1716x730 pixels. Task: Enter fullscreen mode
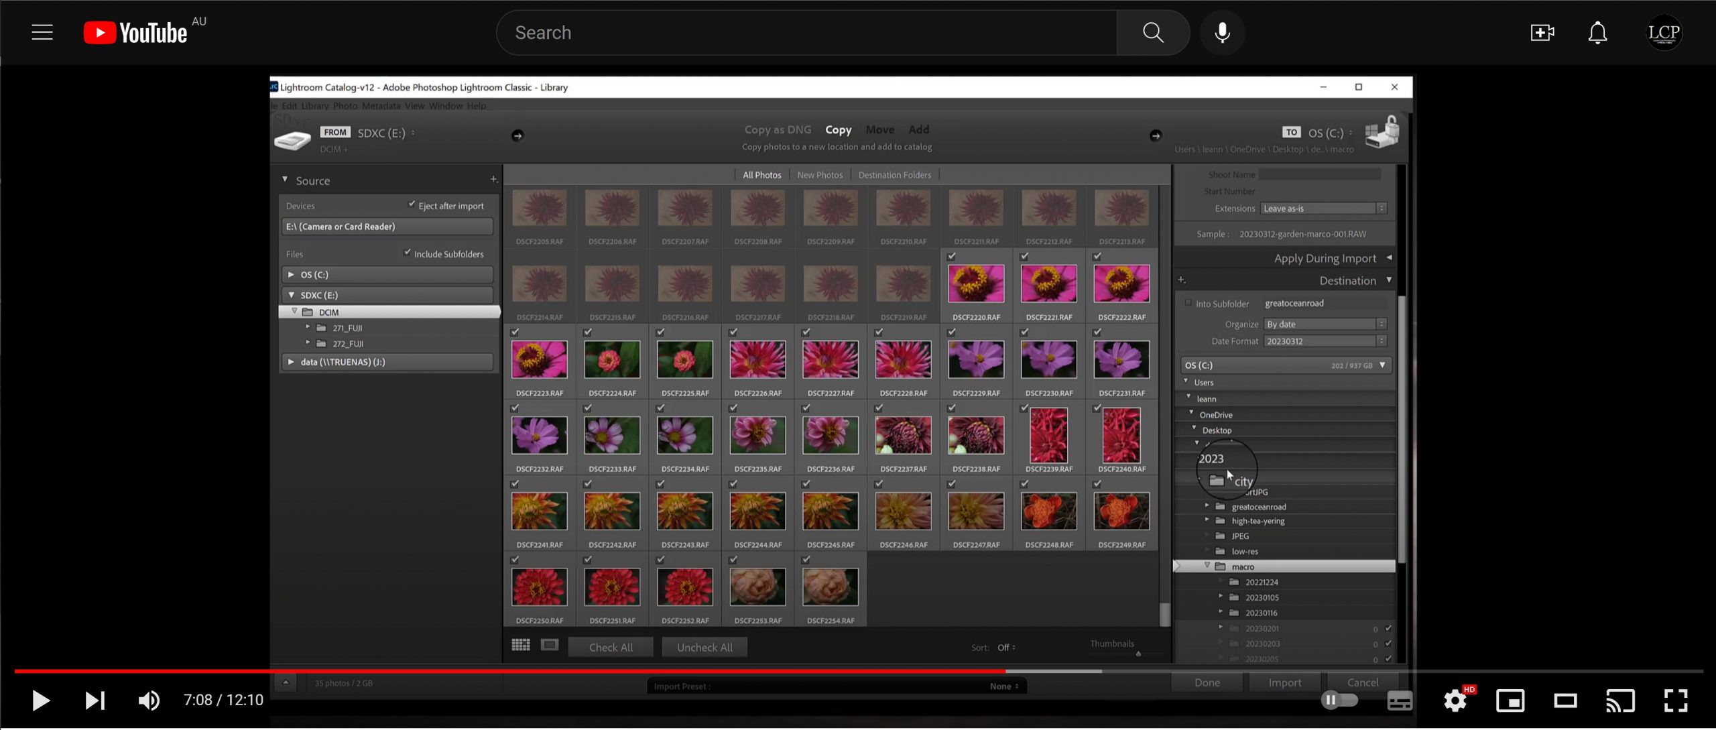tap(1676, 701)
